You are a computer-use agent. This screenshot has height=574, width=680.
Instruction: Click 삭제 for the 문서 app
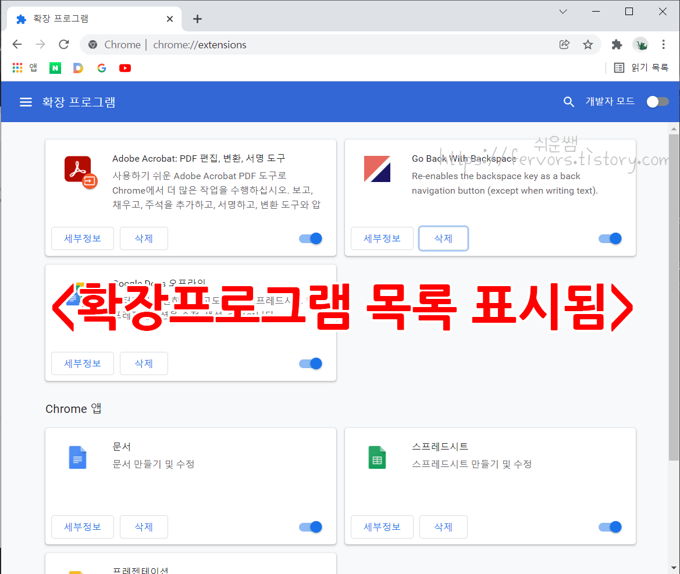(144, 527)
